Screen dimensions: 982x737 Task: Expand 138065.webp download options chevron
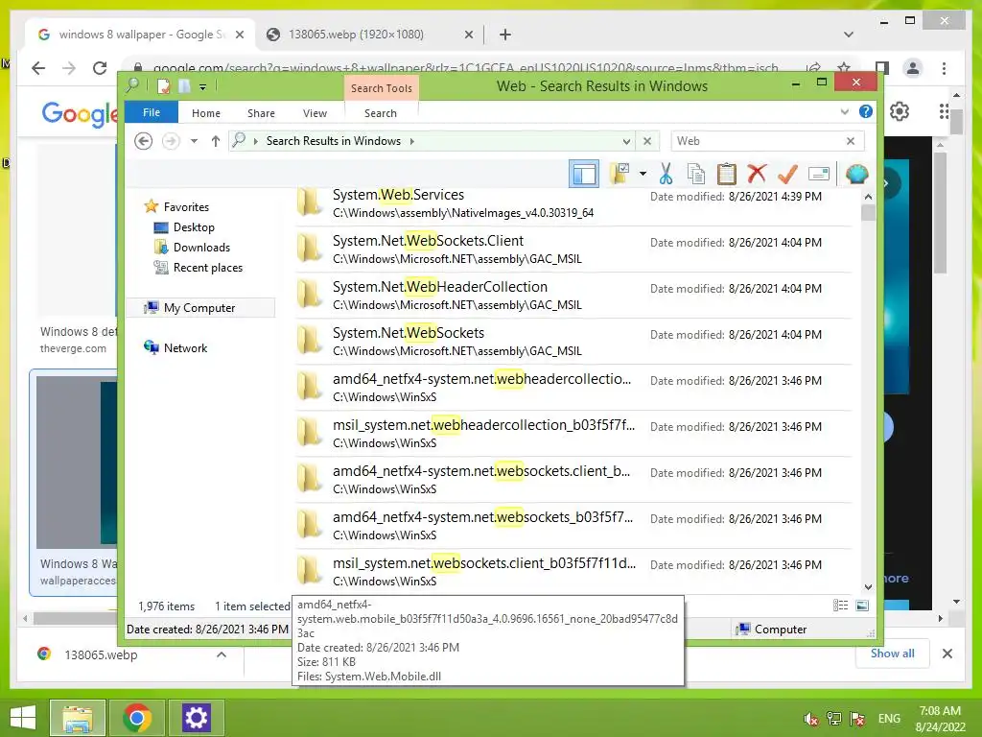pyautogui.click(x=222, y=654)
